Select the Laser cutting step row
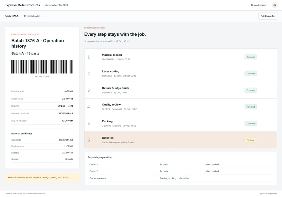Image resolution: width=282 pixels, height=197 pixels. click(x=180, y=73)
